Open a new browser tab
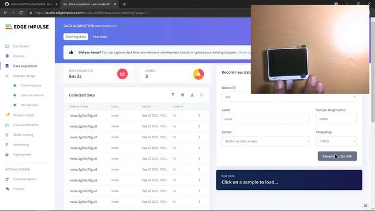Image resolution: width=375 pixels, height=211 pixels. pyautogui.click(x=124, y=4)
